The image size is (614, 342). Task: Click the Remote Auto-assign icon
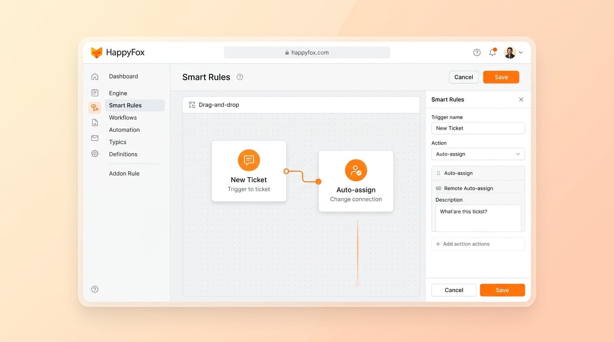(x=438, y=188)
